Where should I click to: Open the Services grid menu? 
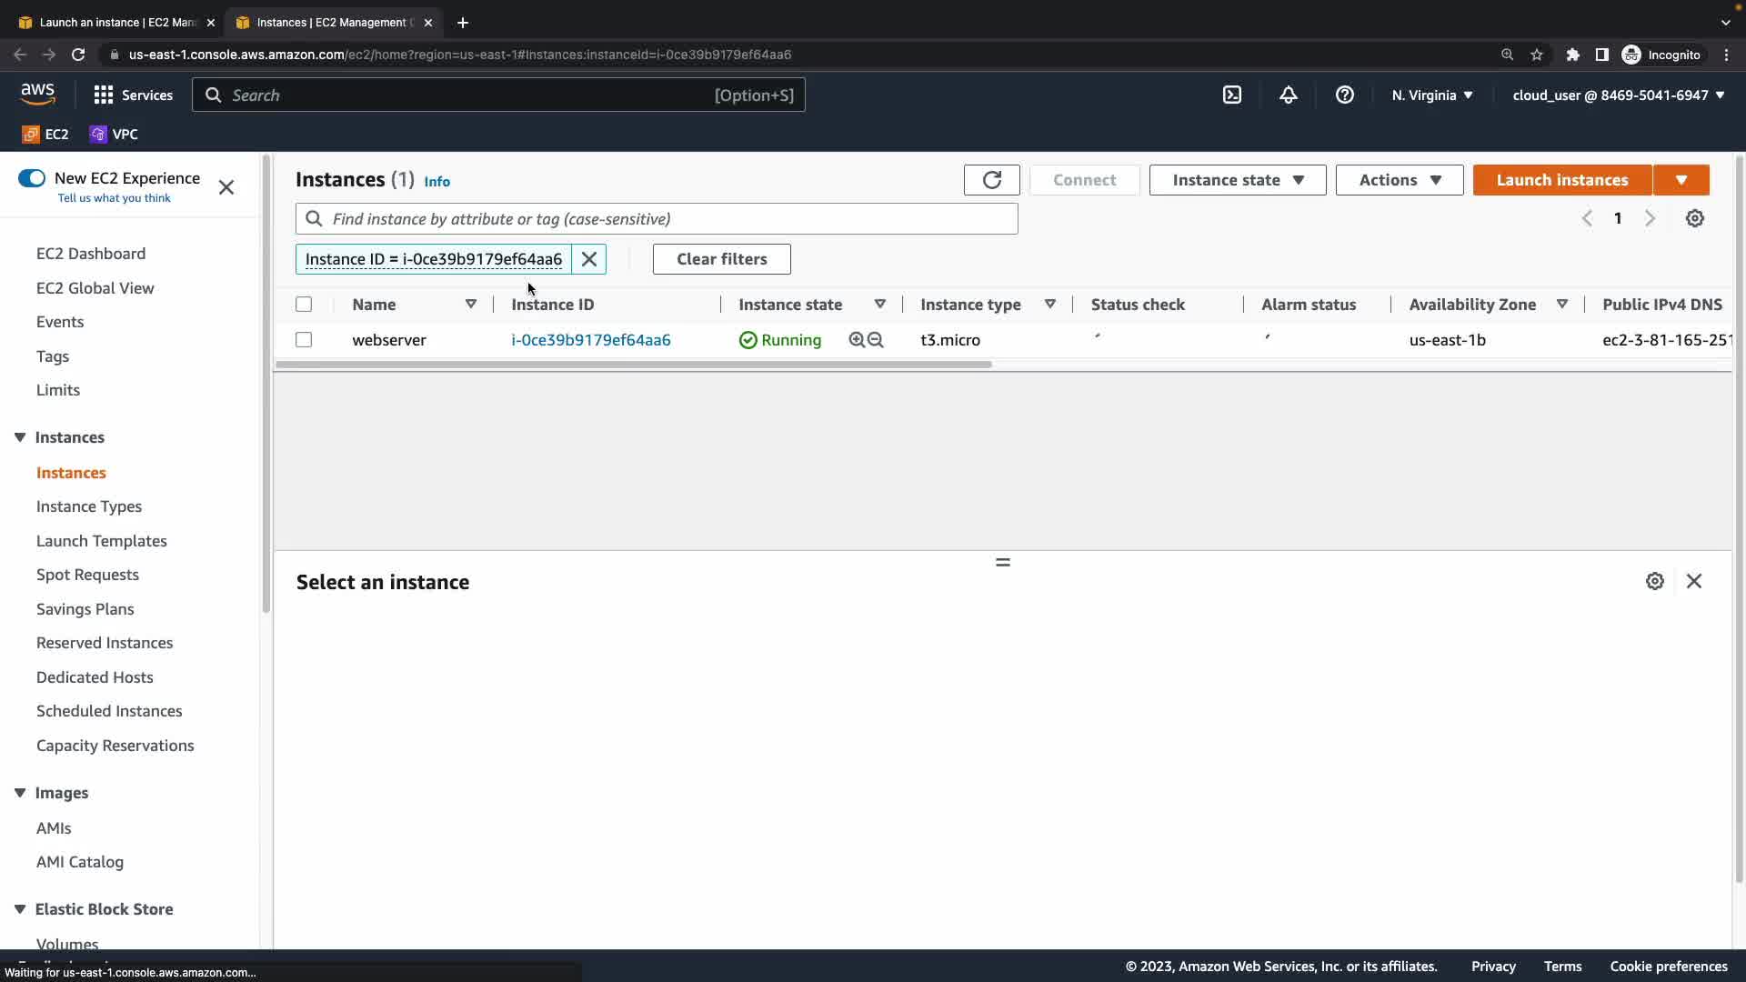point(104,95)
